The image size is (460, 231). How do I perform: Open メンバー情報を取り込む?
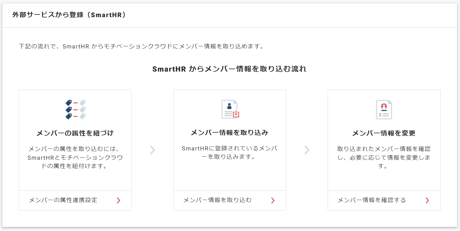coord(217,200)
